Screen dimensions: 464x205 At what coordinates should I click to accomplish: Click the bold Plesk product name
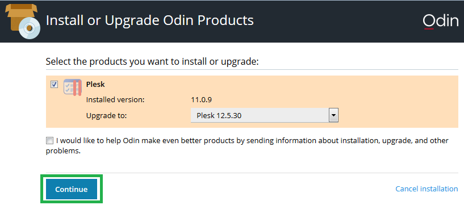(95, 84)
